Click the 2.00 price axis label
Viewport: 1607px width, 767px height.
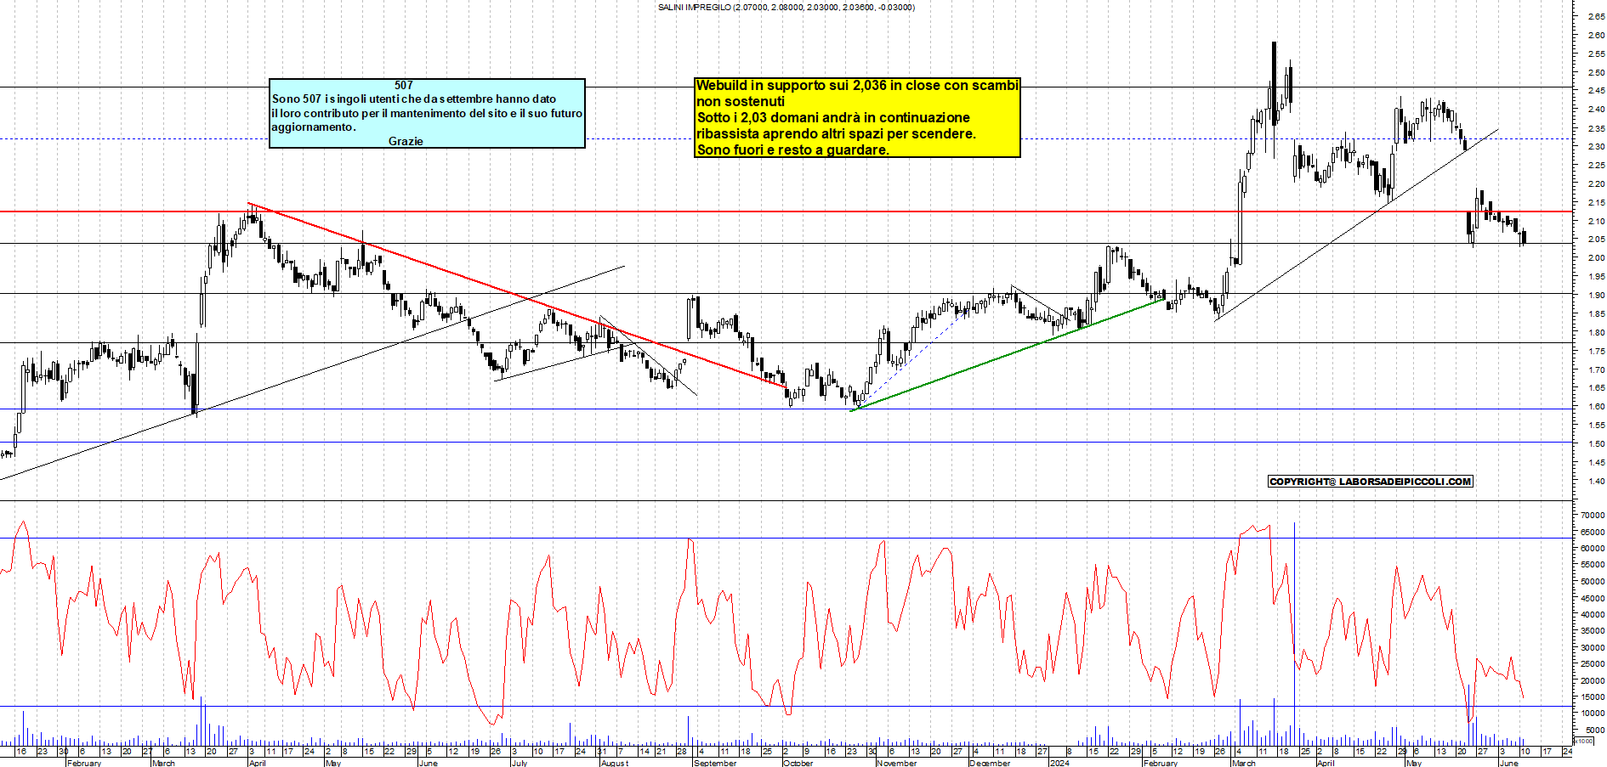point(1596,258)
